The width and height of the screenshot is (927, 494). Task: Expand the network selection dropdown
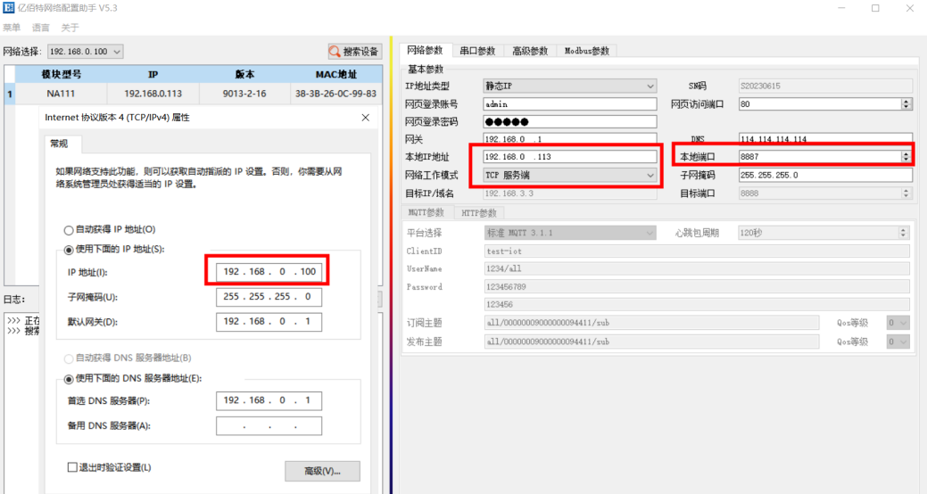point(117,53)
